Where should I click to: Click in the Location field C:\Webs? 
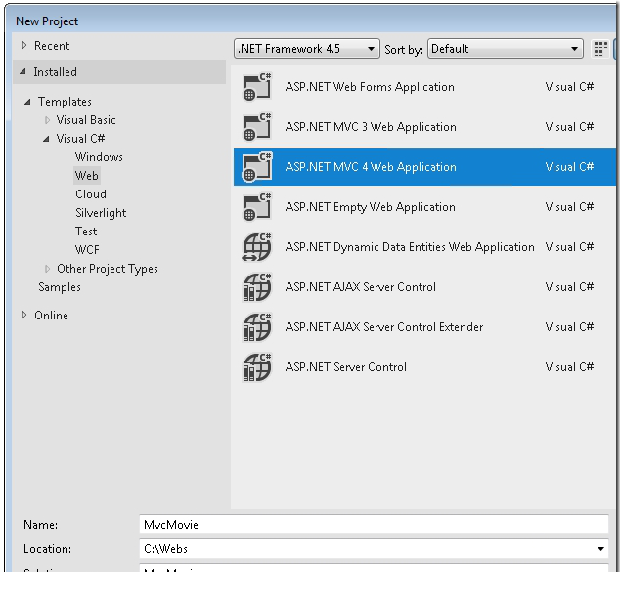[374, 549]
